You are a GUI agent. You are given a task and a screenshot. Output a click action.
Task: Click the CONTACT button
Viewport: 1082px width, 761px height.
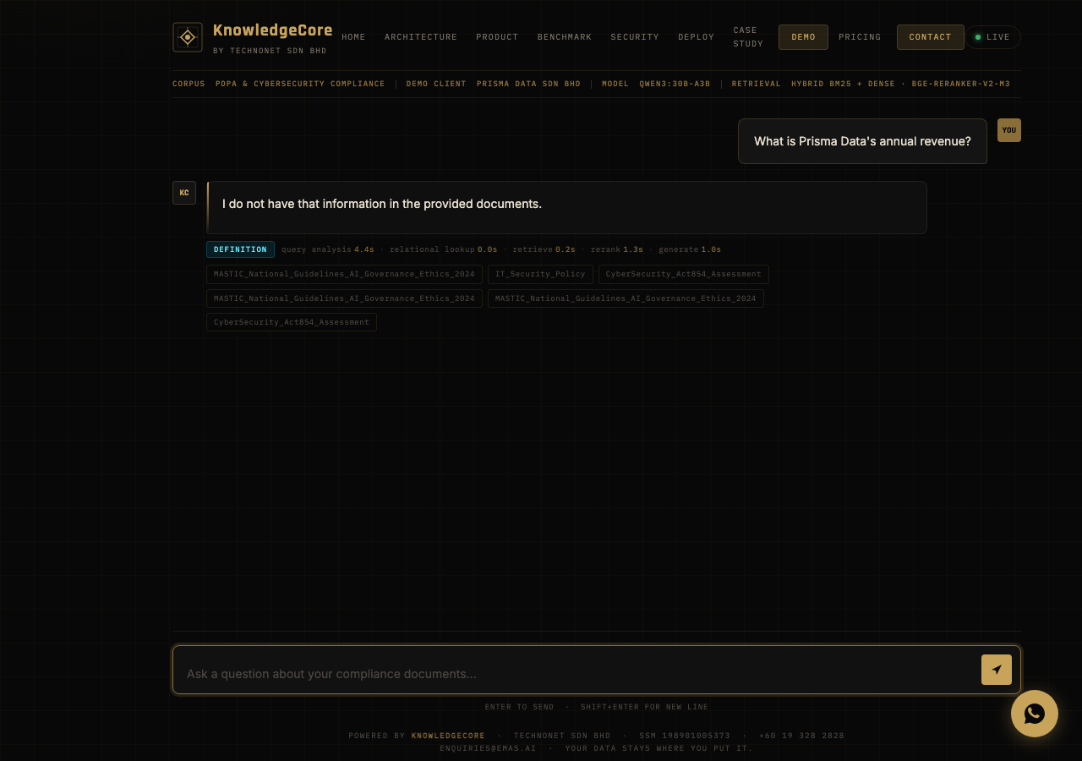tap(930, 37)
